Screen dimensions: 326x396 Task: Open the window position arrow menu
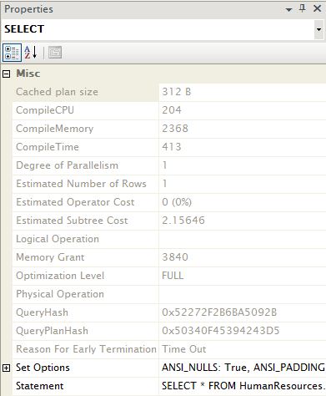288,10
